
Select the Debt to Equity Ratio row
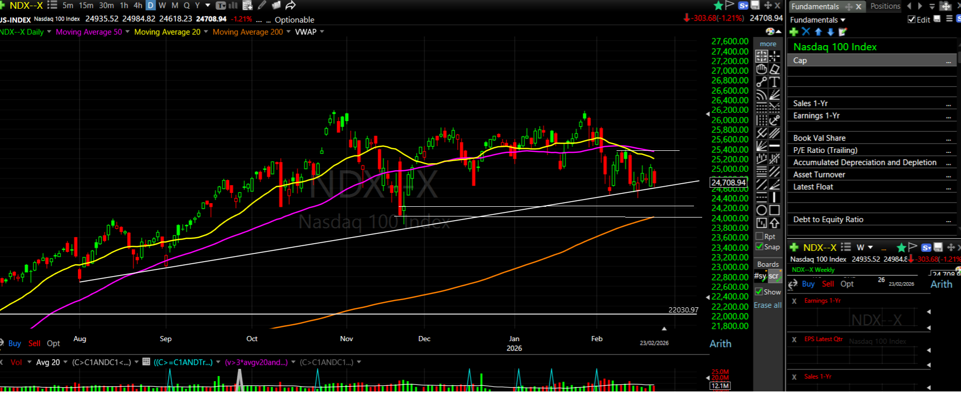871,220
